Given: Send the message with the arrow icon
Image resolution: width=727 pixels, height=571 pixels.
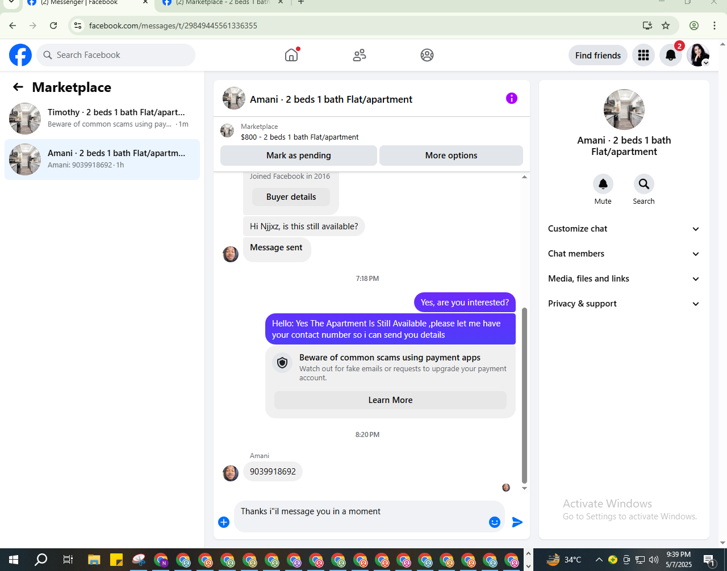Looking at the screenshot, I should point(517,522).
